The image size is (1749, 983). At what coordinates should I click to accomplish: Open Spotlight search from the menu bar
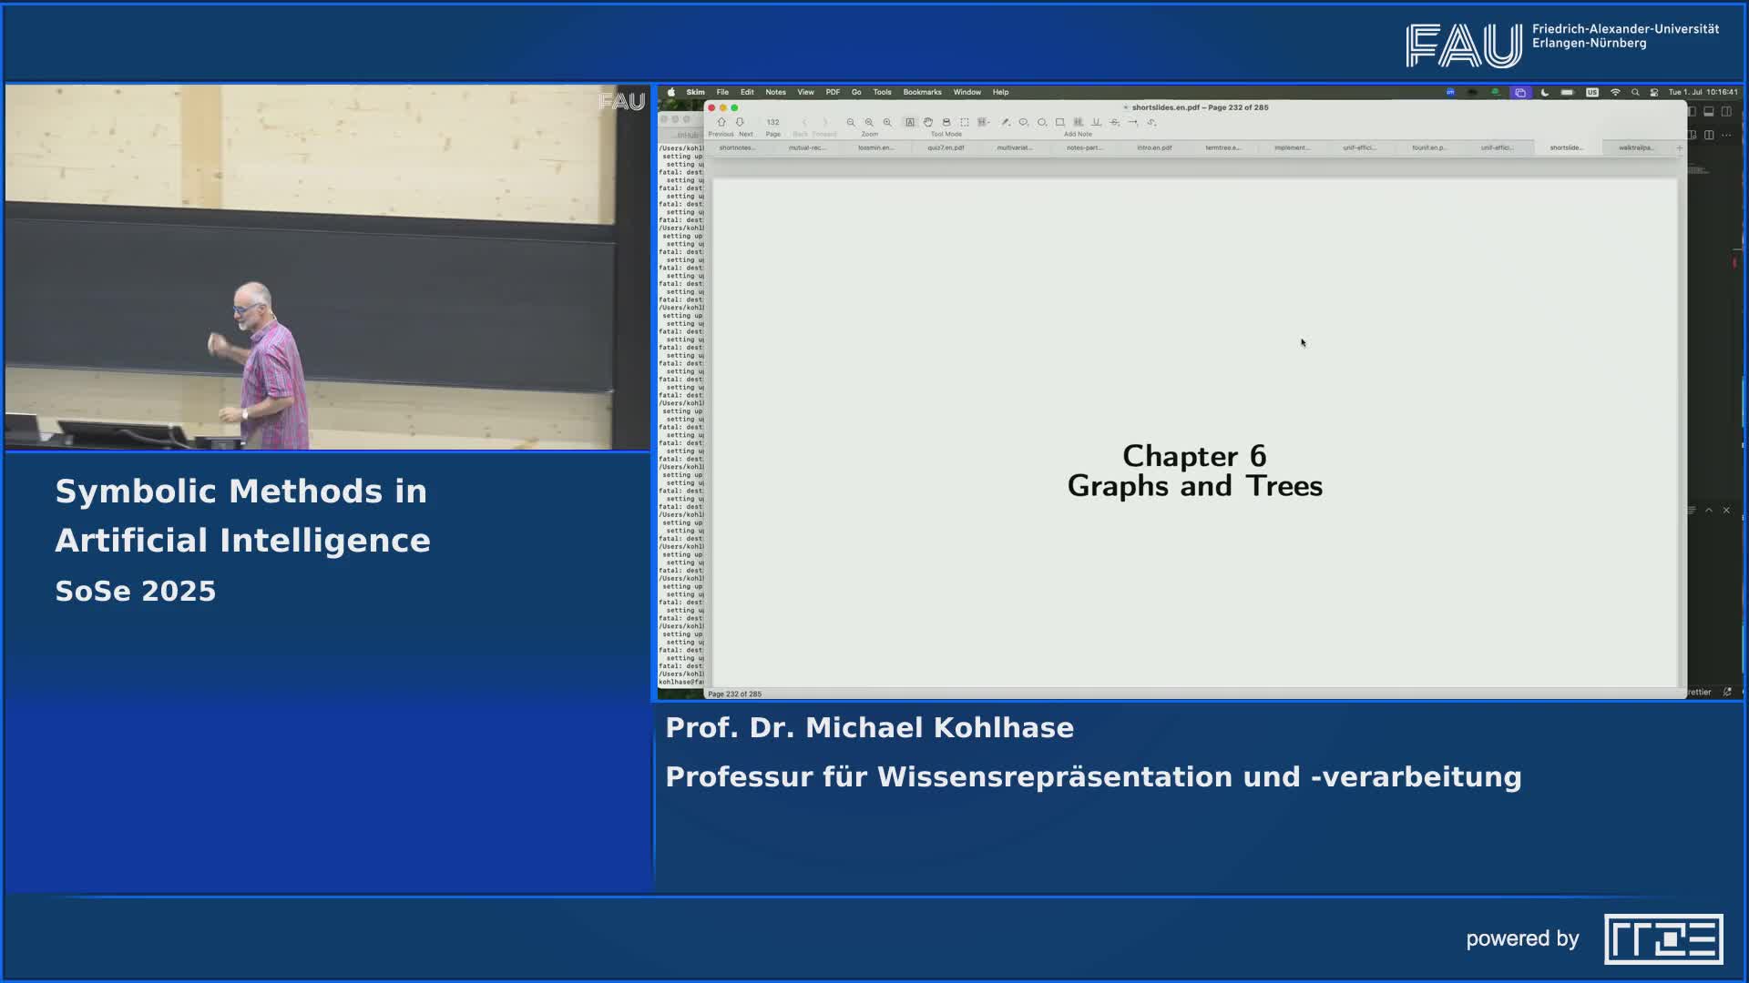pyautogui.click(x=1635, y=92)
